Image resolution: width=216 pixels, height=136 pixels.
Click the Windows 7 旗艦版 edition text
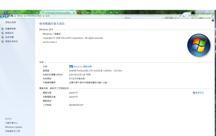(52, 34)
